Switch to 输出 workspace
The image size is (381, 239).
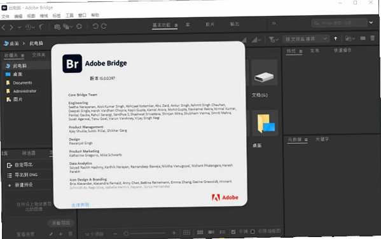coord(235,24)
